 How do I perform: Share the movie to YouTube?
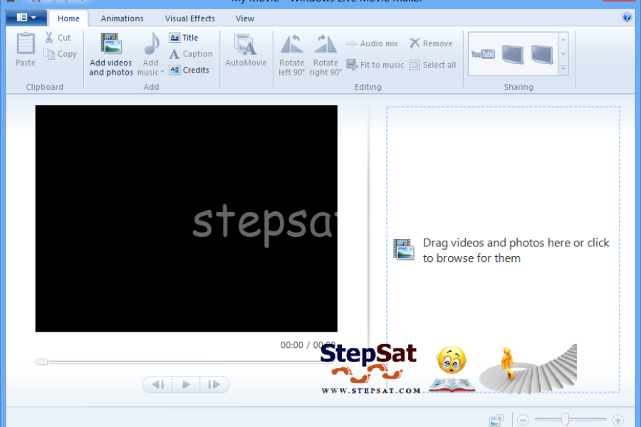[x=483, y=53]
